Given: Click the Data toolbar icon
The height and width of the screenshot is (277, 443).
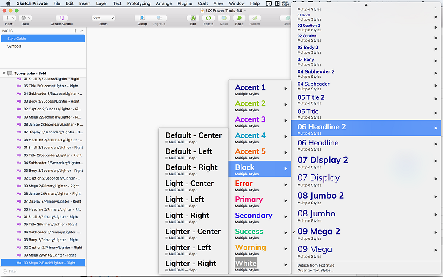Looking at the screenshot, I should (x=25, y=18).
